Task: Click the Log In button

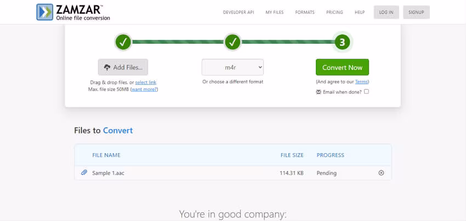Action: tap(386, 12)
